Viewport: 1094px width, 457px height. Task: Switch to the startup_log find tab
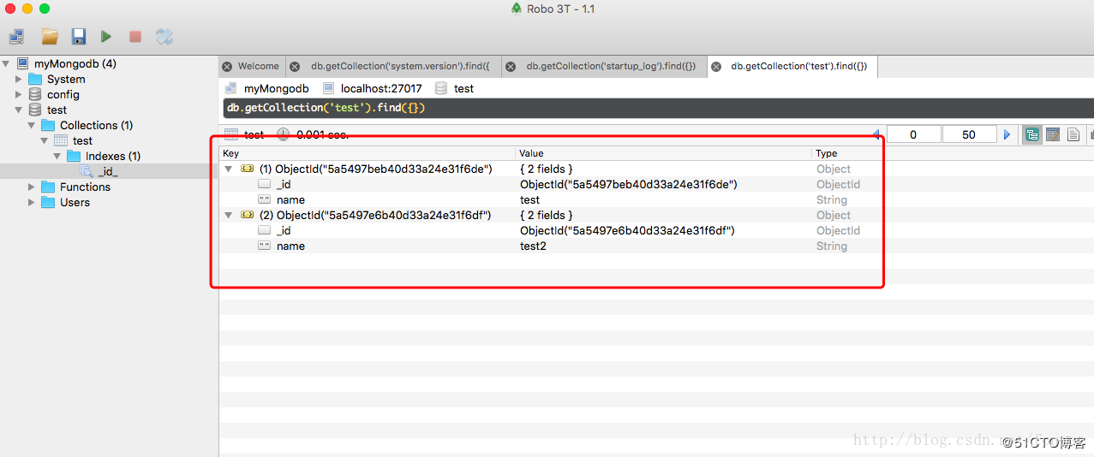(x=611, y=66)
